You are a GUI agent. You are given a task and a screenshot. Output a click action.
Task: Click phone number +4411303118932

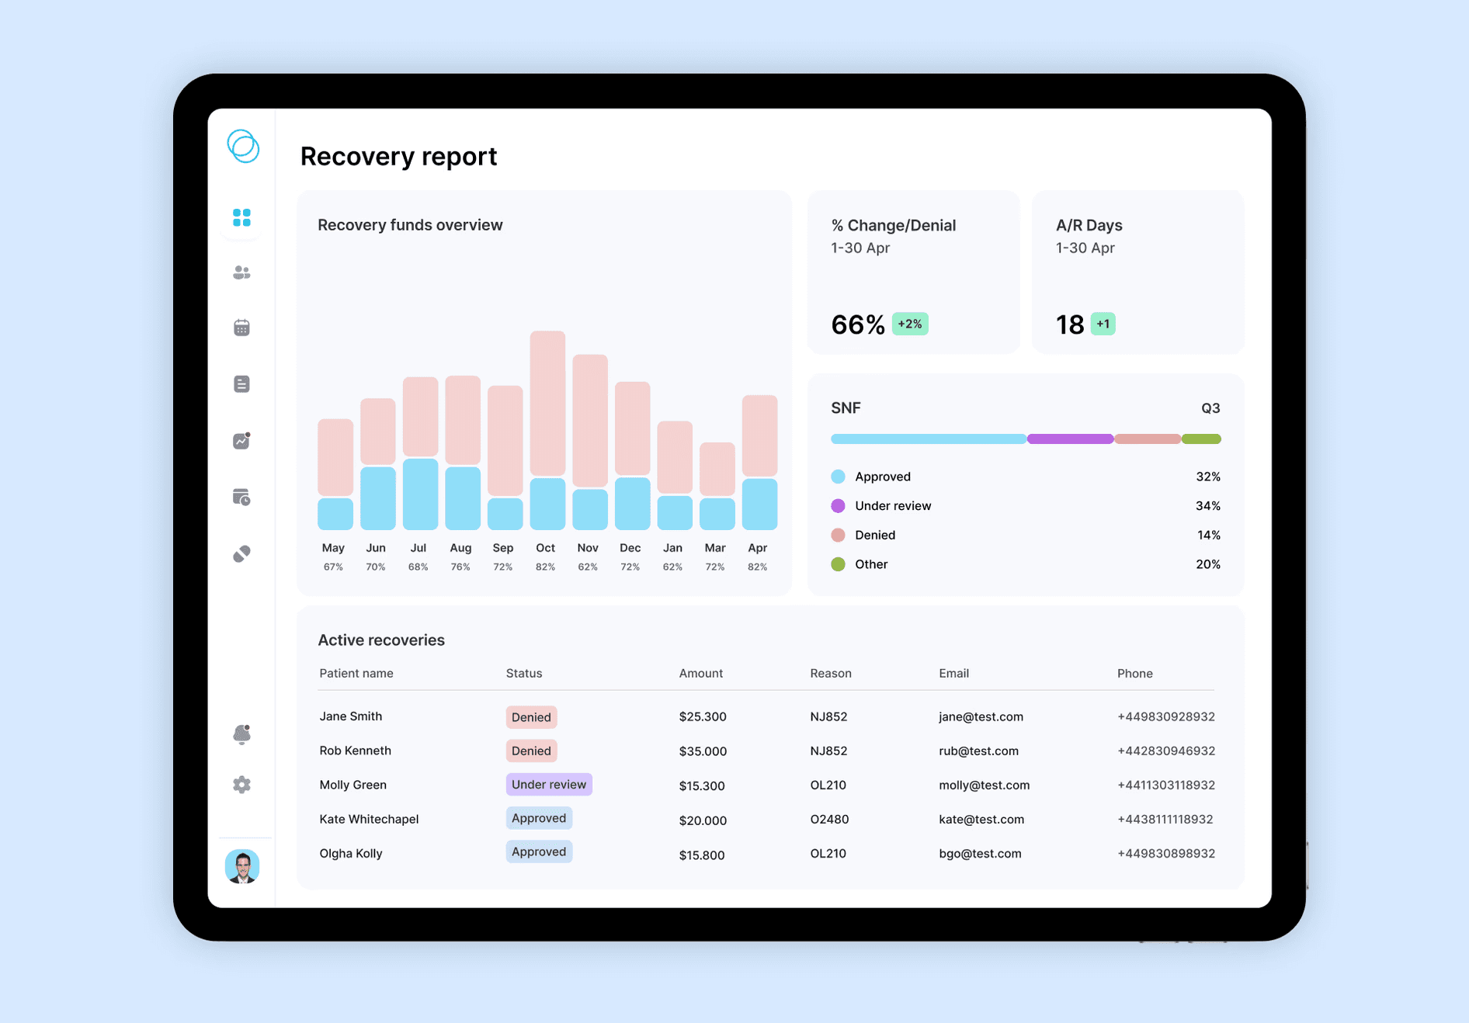tap(1166, 785)
